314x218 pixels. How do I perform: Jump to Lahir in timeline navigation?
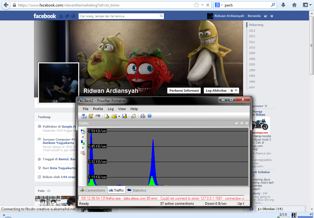pos(252,87)
